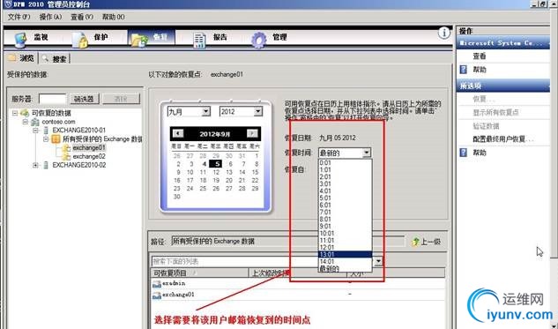This screenshot has height=329, width=558.
Task: Click in the 服务器 server input field
Action: [x=52, y=99]
